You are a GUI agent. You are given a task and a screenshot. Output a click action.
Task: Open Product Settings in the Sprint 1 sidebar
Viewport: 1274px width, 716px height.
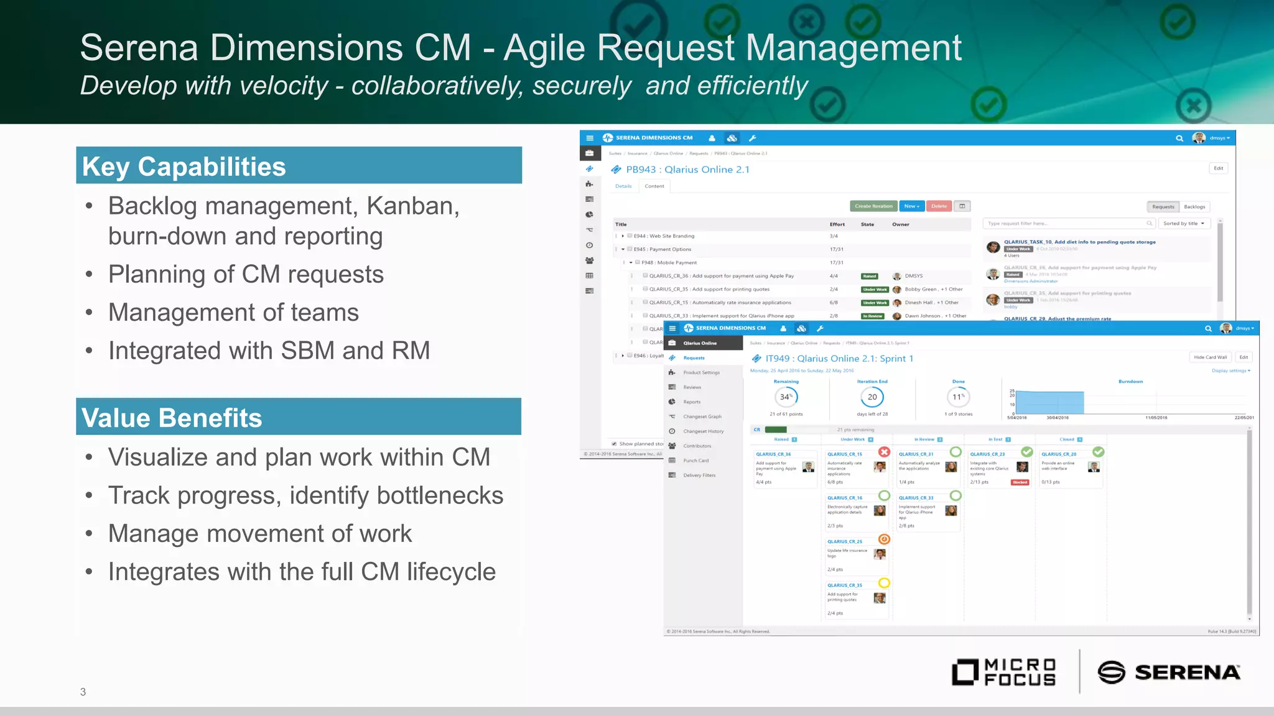click(x=703, y=372)
